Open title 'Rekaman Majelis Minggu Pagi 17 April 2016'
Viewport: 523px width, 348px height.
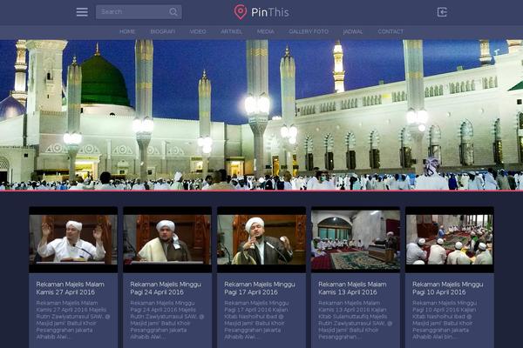point(260,288)
